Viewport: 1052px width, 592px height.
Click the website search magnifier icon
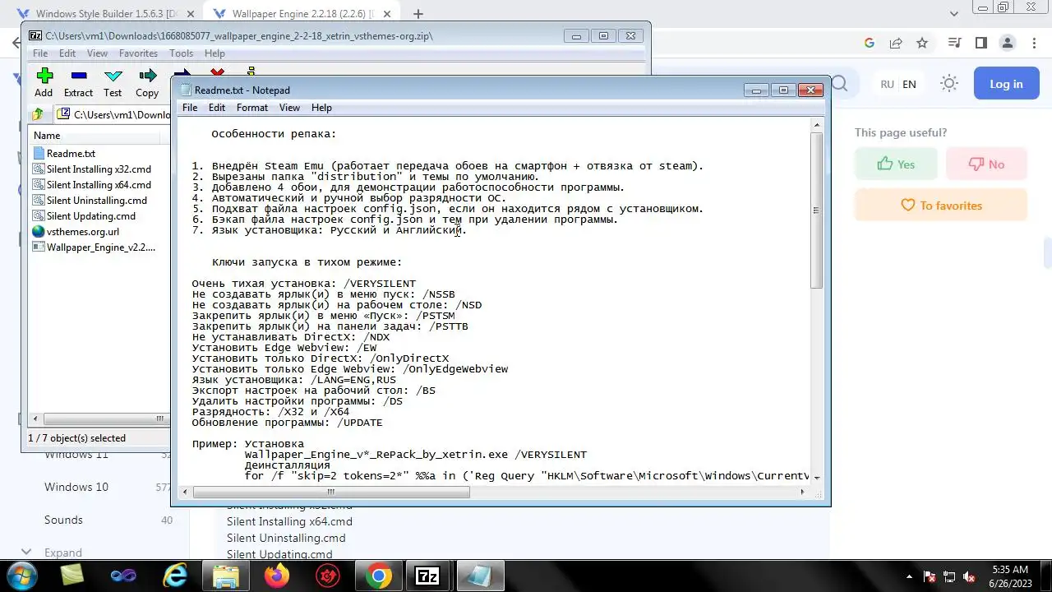point(838,84)
